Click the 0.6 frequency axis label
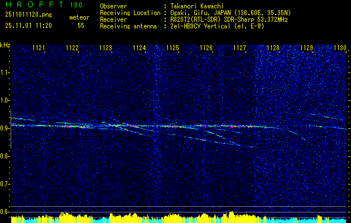Image resolution: width=351 pixels, height=223 pixels. [x=4, y=212]
